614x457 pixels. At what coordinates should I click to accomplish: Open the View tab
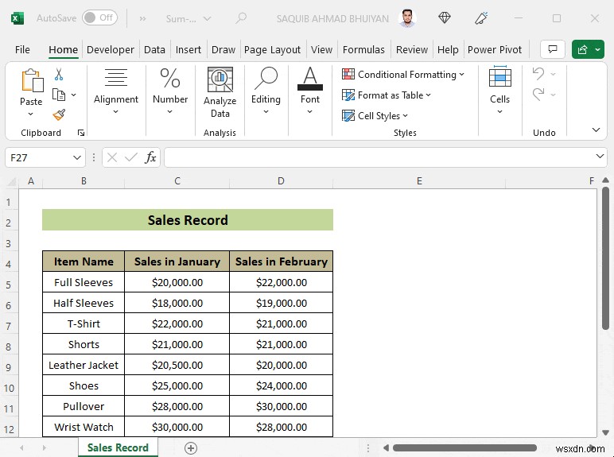pyautogui.click(x=321, y=50)
